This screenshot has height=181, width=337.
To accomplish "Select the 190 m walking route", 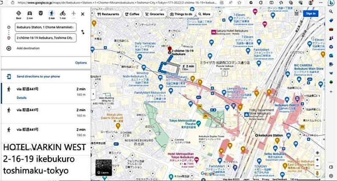I will pos(46,132).
